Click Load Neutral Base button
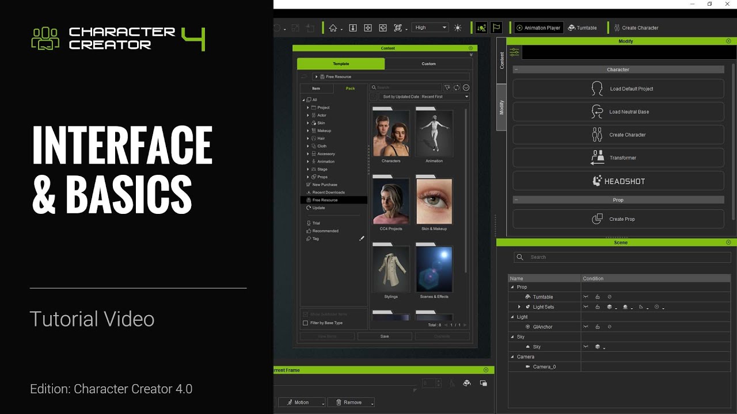The width and height of the screenshot is (737, 414). (618, 112)
